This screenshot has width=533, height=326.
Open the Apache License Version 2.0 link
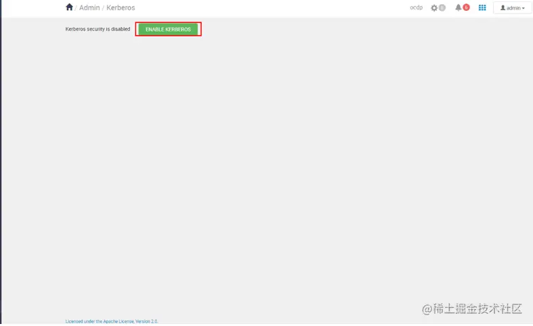(112, 321)
